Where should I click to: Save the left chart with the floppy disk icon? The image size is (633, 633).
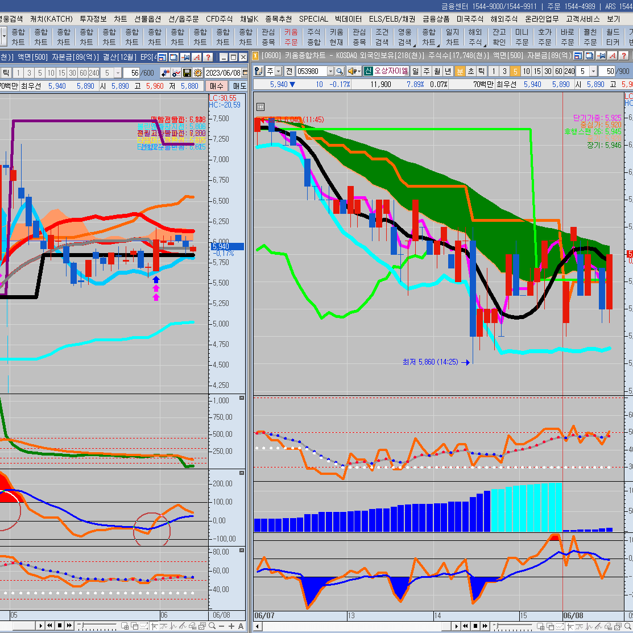(x=187, y=73)
